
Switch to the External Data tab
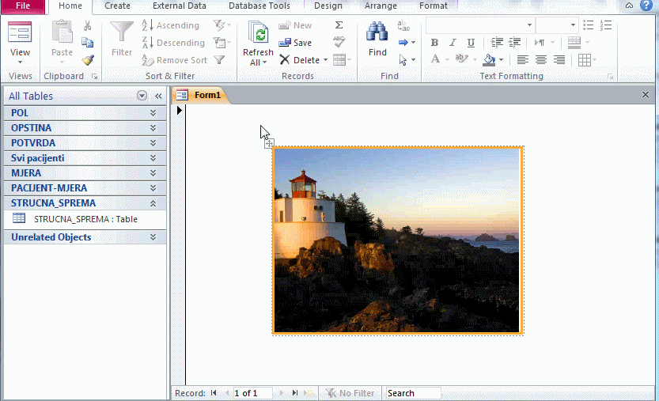tap(180, 6)
